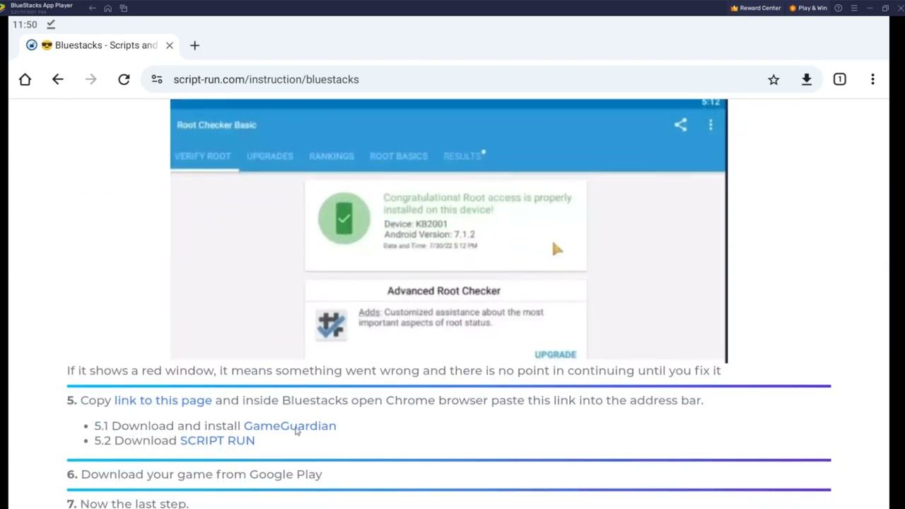Open Chrome downloads icon
905x509 pixels.
pos(807,80)
